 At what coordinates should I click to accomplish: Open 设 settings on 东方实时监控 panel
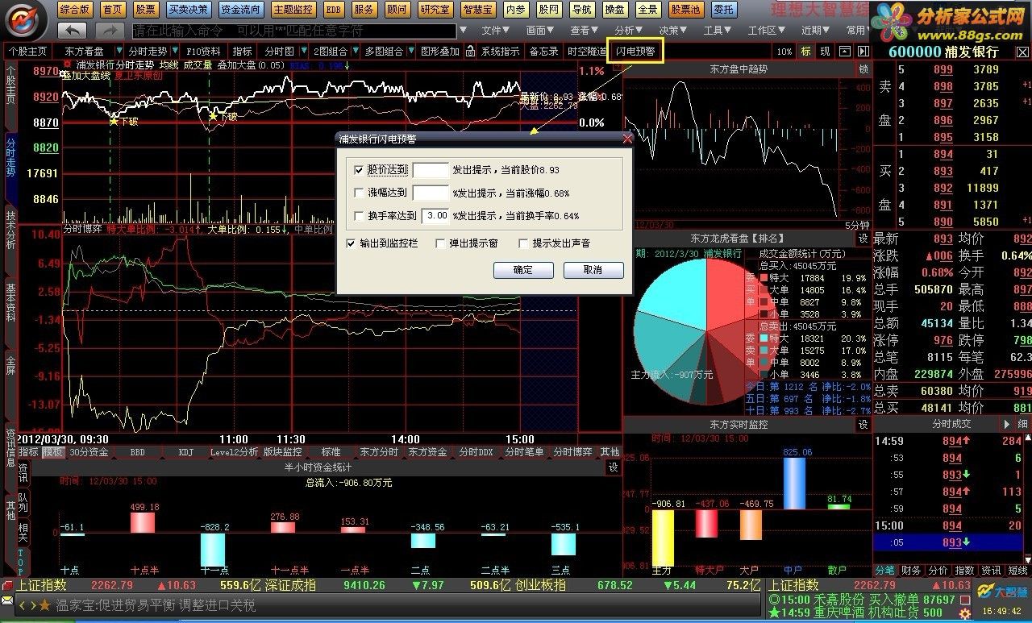[x=863, y=424]
